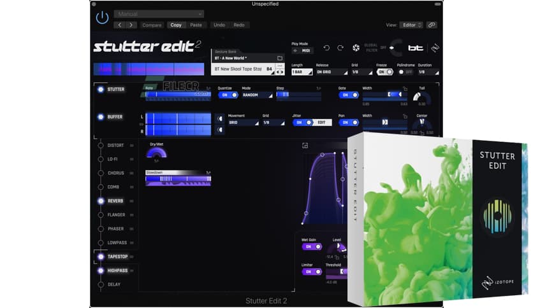Viewport: 533px width, 308px height.
Task: Open the Length 1 BAR dropdown
Action: tap(302, 72)
